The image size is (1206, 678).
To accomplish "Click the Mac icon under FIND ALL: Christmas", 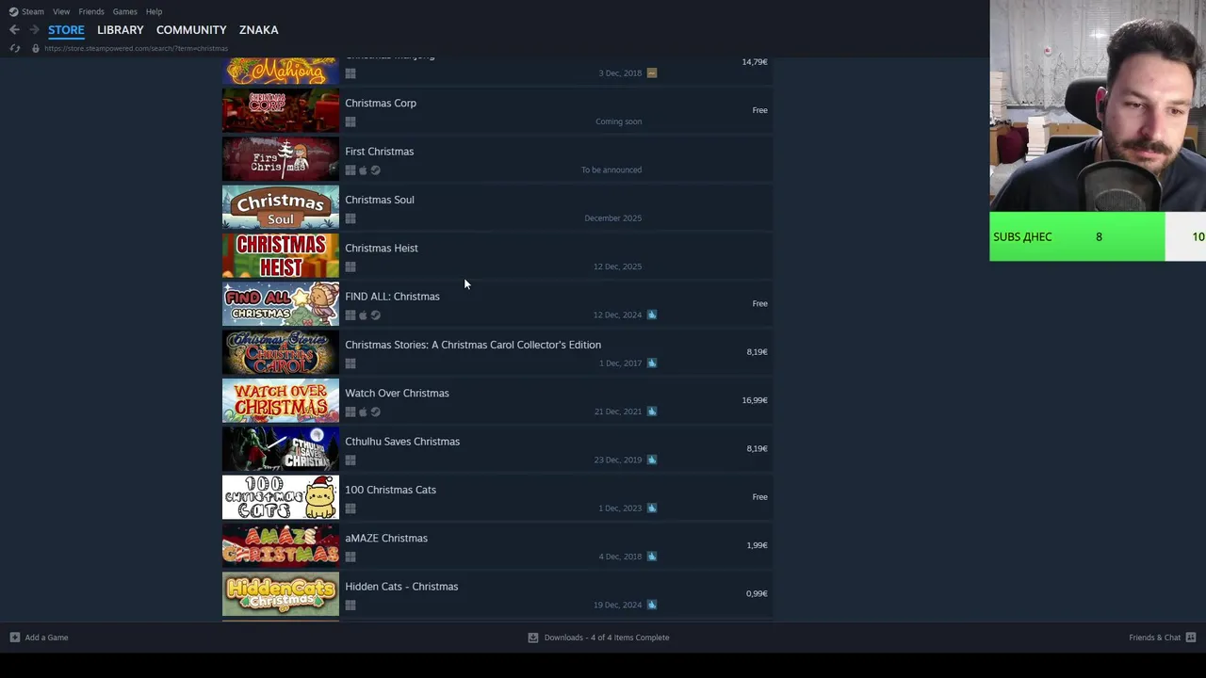I will [363, 315].
